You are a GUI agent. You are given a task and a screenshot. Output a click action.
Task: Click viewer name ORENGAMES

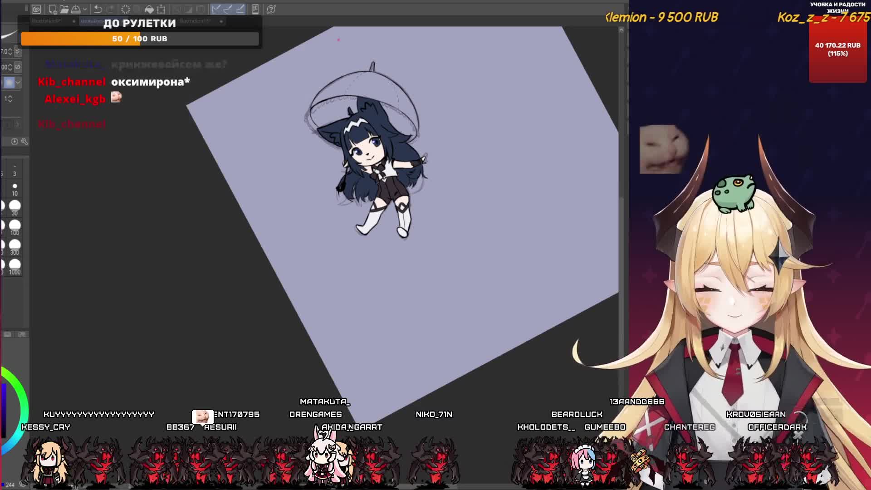click(x=316, y=414)
